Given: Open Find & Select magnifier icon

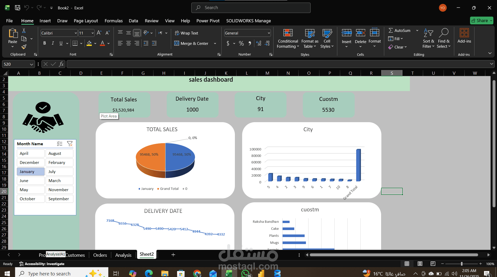Looking at the screenshot, I should [x=444, y=33].
